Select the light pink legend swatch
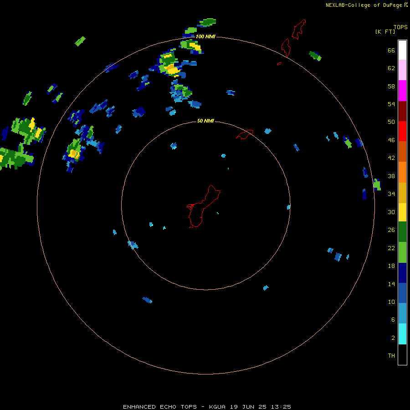Image resolution: width=410 pixels, height=410 pixels. tap(402, 70)
